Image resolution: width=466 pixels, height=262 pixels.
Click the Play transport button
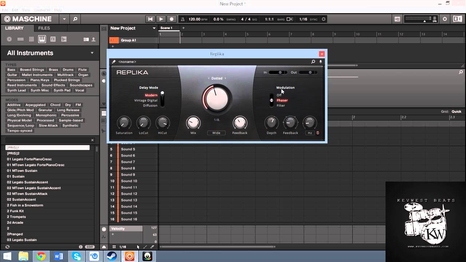tap(161, 19)
